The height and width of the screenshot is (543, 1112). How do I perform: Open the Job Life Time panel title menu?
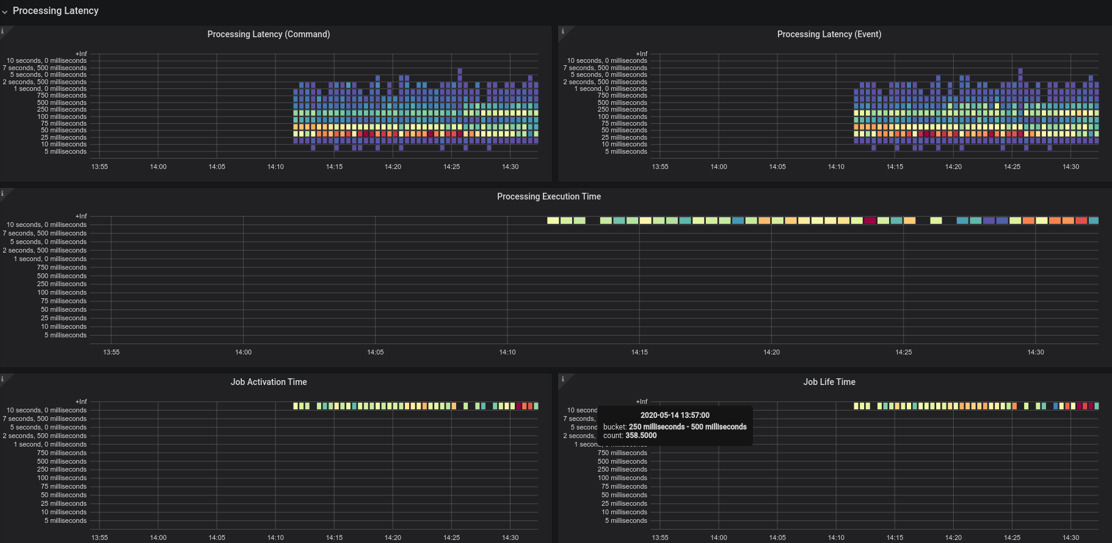click(829, 382)
